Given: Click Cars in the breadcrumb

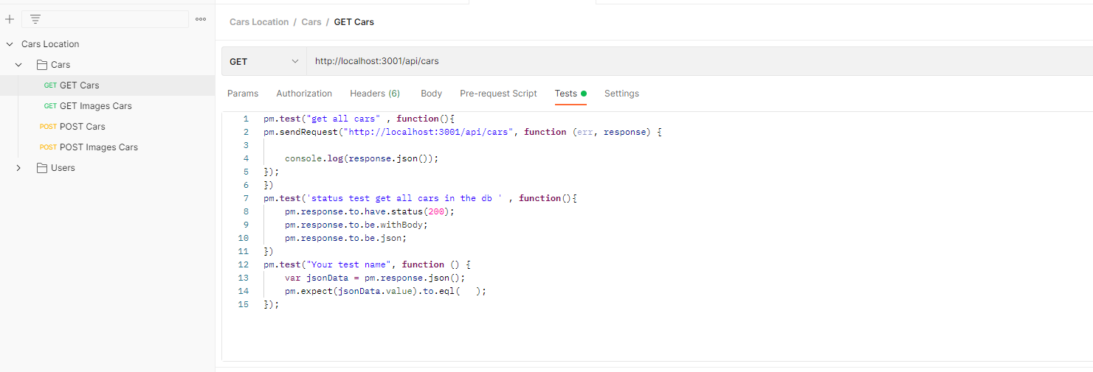Looking at the screenshot, I should click(311, 22).
